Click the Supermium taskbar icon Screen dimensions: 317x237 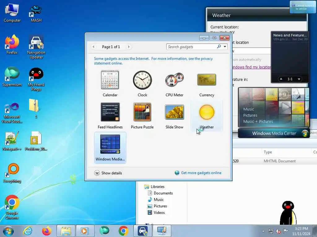pyautogui.click(x=104, y=231)
